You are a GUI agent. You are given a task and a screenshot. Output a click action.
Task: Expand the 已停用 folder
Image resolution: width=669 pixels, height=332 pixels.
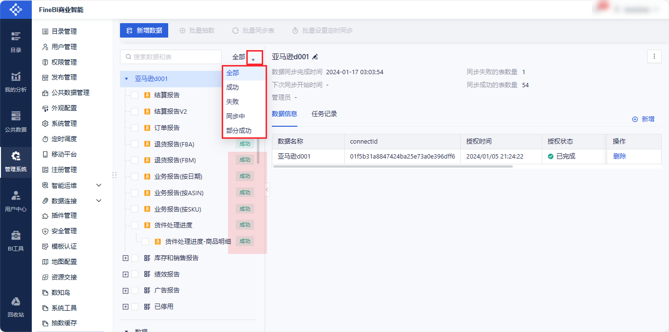coord(126,306)
